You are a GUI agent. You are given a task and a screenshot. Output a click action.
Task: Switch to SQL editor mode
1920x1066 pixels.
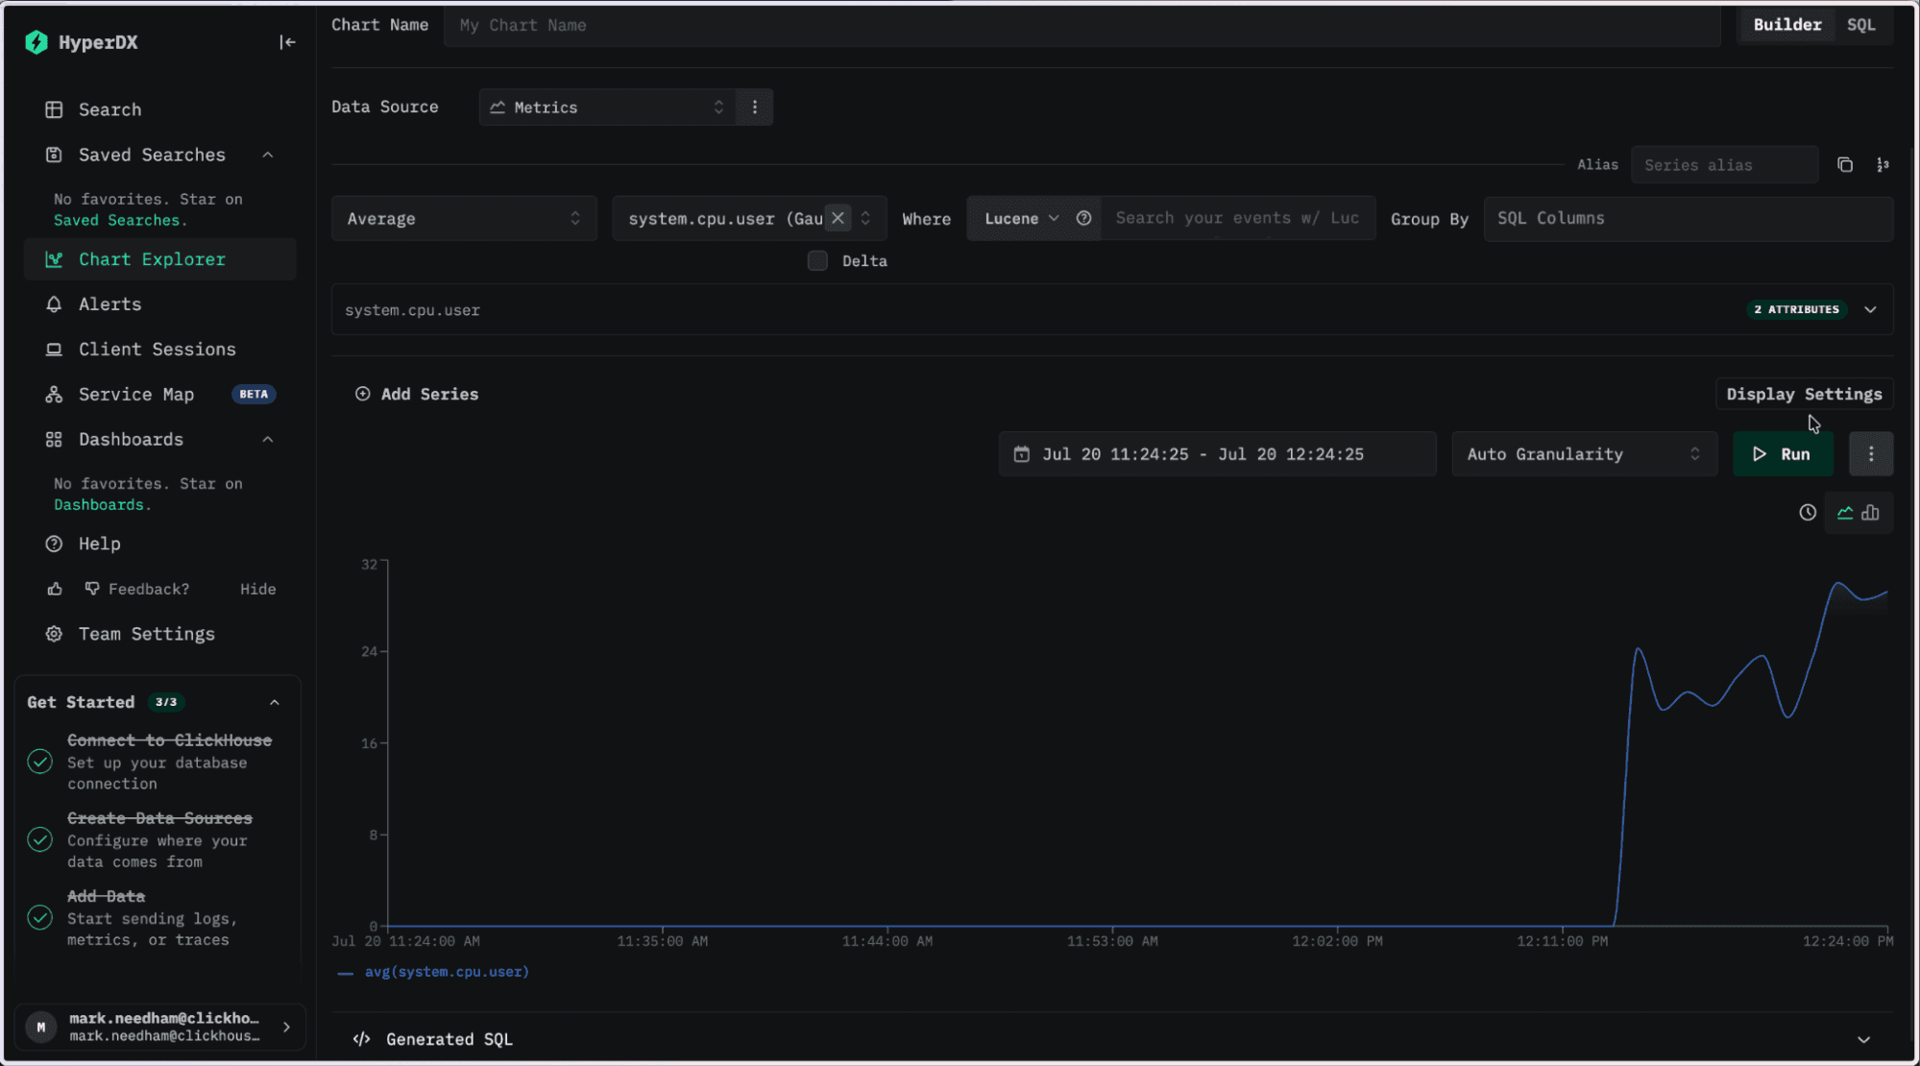click(x=1860, y=25)
